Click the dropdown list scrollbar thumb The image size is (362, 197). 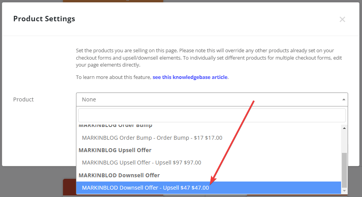pos(344,169)
